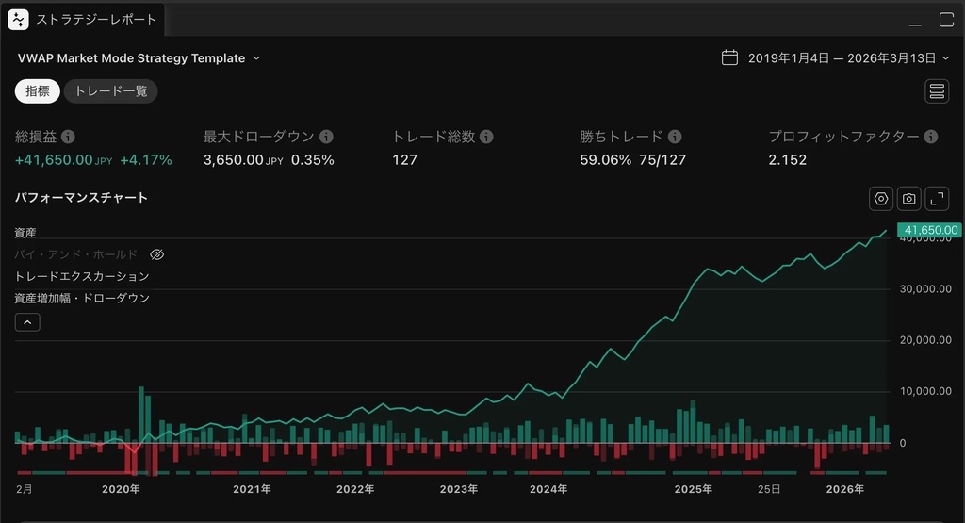Switch to the 指標 tab
The height and width of the screenshot is (523, 965).
[x=38, y=91]
